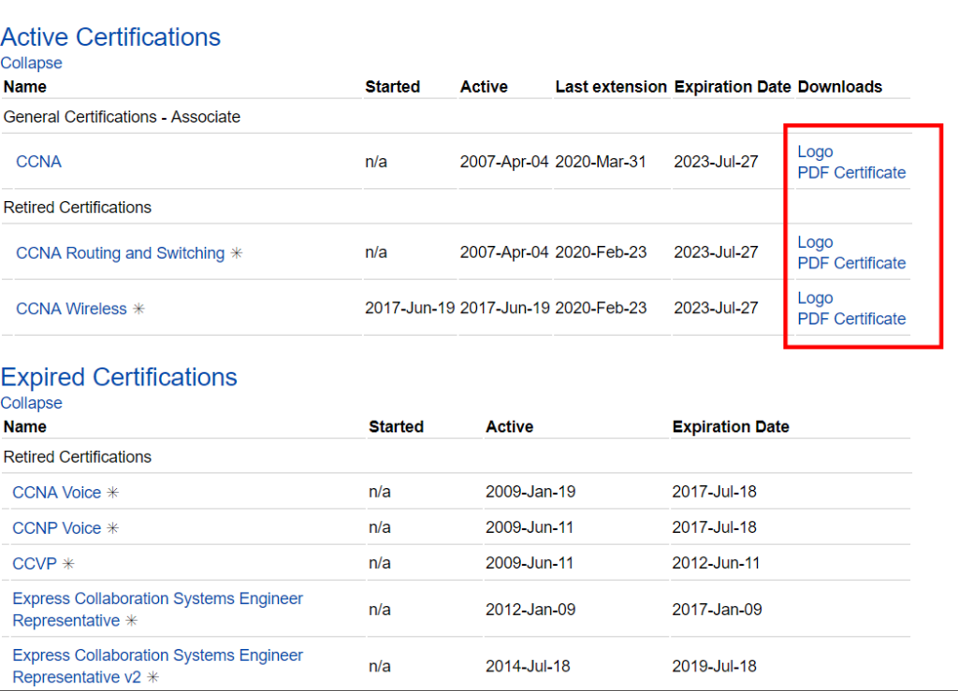958x691 pixels.
Task: Open the CCNA Routing and Switching link
Action: [x=120, y=253]
